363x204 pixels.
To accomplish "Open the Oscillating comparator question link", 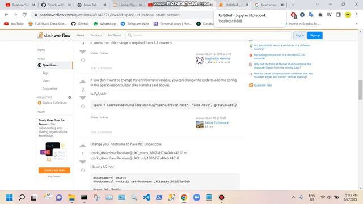I will [280, 57].
